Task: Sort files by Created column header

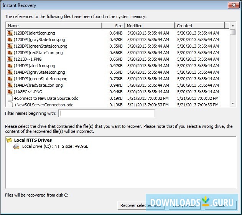Action: point(199,26)
